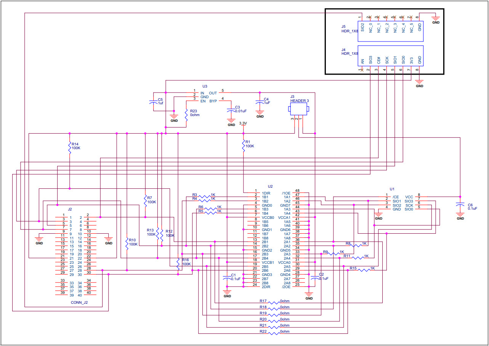Click the 3.3V net label
Viewport: 489px width, 346px height.
point(243,123)
